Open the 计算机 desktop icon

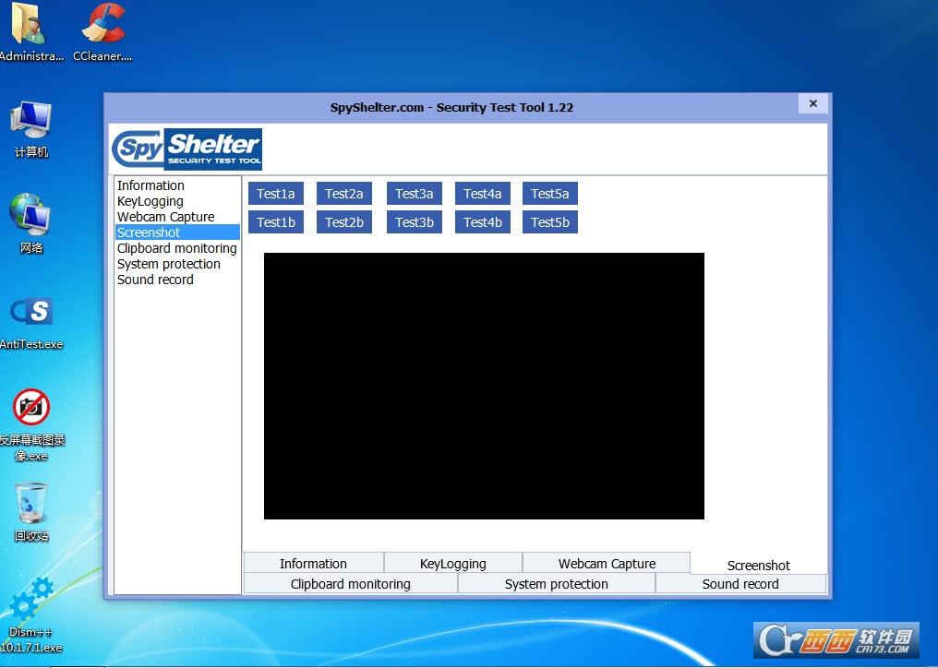(31, 129)
